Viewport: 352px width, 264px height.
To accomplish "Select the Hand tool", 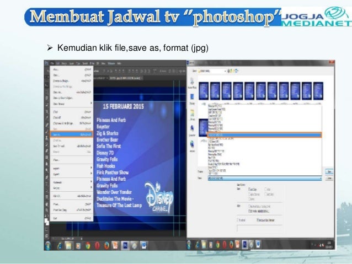I will (x=47, y=204).
